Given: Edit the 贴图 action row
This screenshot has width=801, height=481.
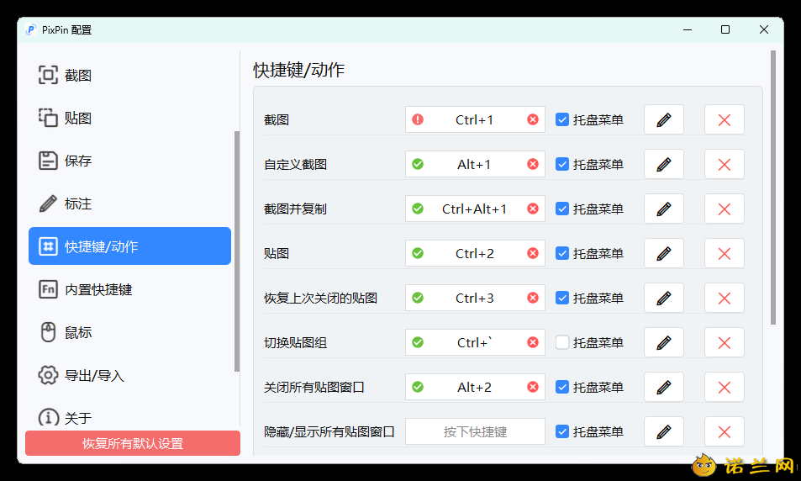Looking at the screenshot, I should pyautogui.click(x=664, y=253).
